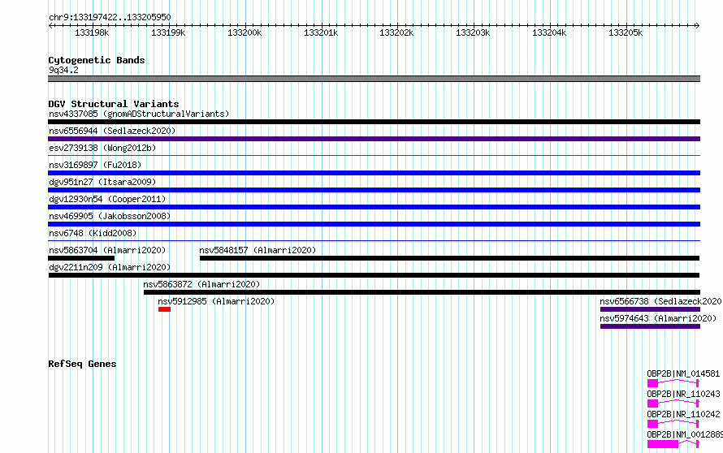Select the blue dgv12930n54 variant bar
723x453 pixels.
[x=374, y=207]
